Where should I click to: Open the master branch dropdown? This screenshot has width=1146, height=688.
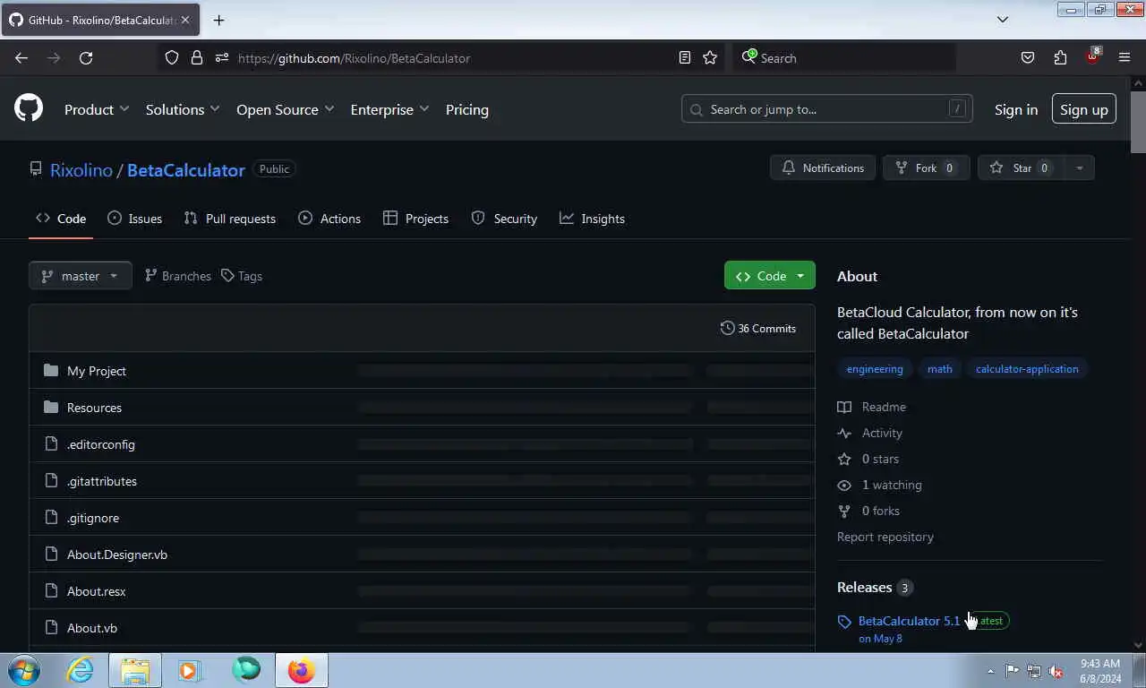tap(81, 276)
